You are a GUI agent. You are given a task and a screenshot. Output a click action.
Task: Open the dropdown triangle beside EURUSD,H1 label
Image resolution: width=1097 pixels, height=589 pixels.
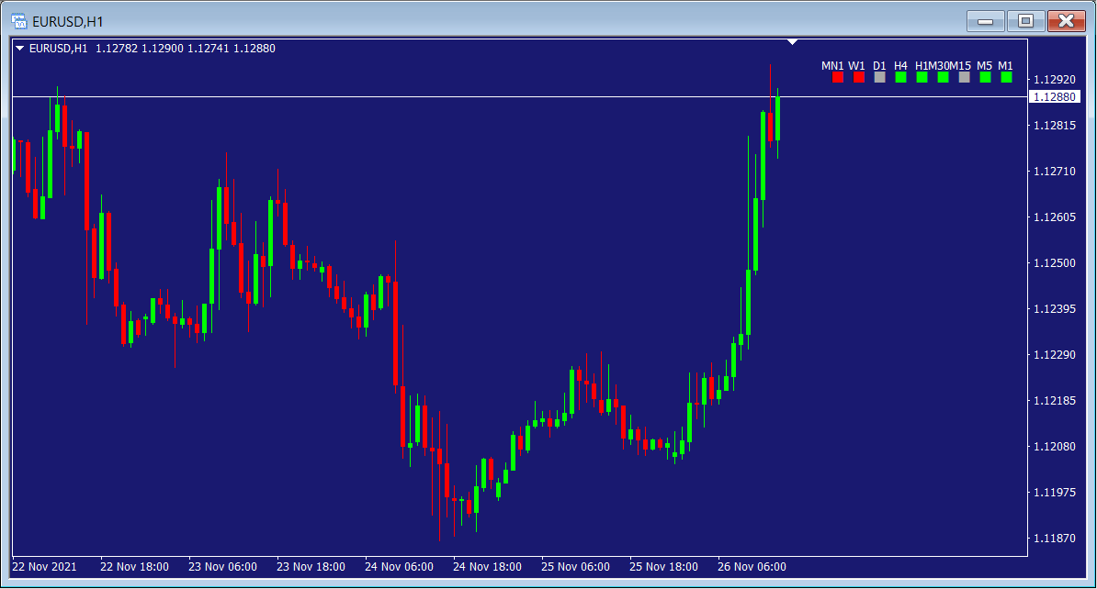click(x=20, y=49)
